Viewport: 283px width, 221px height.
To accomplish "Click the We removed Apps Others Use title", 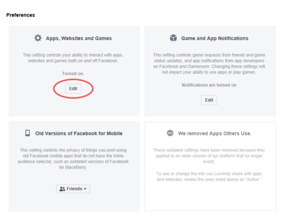I will coord(214,134).
